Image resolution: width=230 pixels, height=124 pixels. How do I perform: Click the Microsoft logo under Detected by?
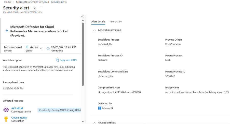tap(99, 108)
